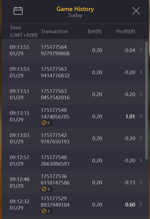Viewport: 150px width, 219px height.
Task: Expand chevron for the 0.60 profit row
Action: tap(141, 205)
